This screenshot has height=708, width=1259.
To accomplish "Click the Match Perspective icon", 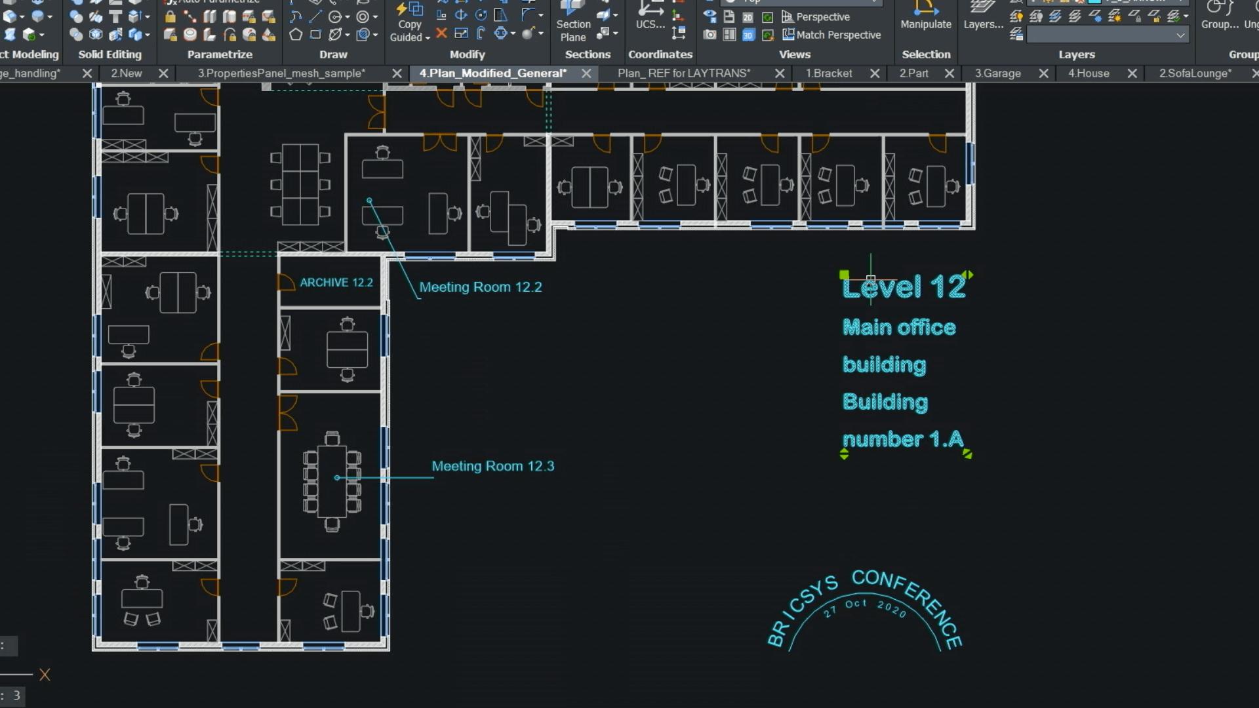I will (787, 35).
